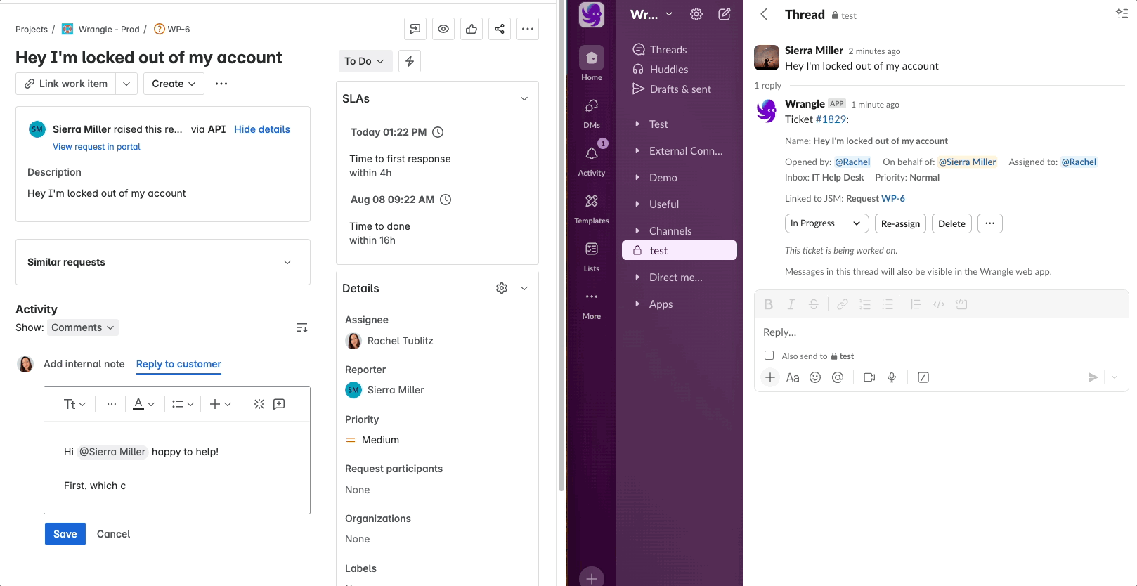The image size is (1137, 586).
Task: Open Slack Activity bell icon
Action: tap(592, 160)
